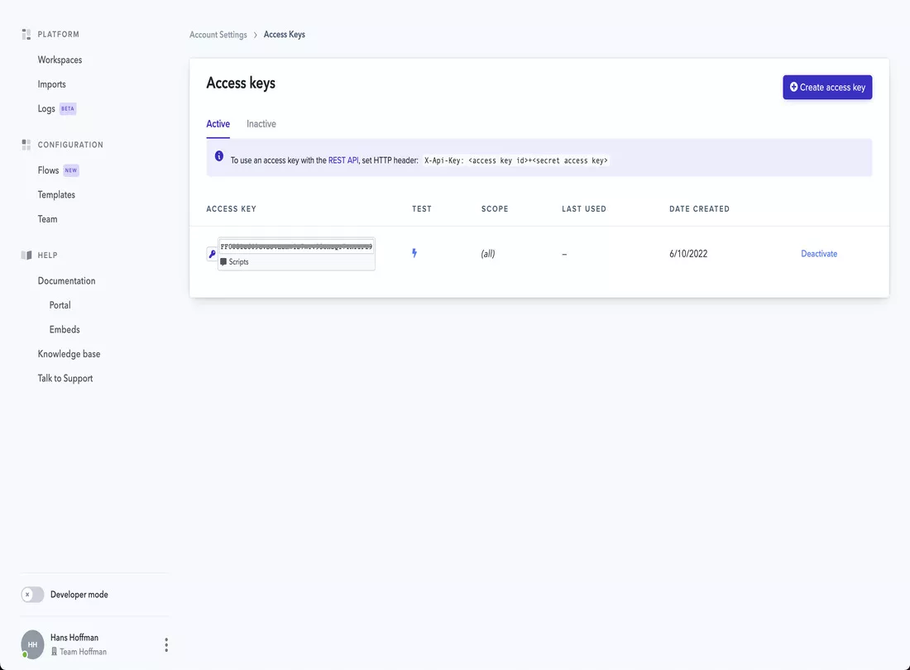Click the lightning bolt test icon
This screenshot has width=910, height=670.
(414, 253)
